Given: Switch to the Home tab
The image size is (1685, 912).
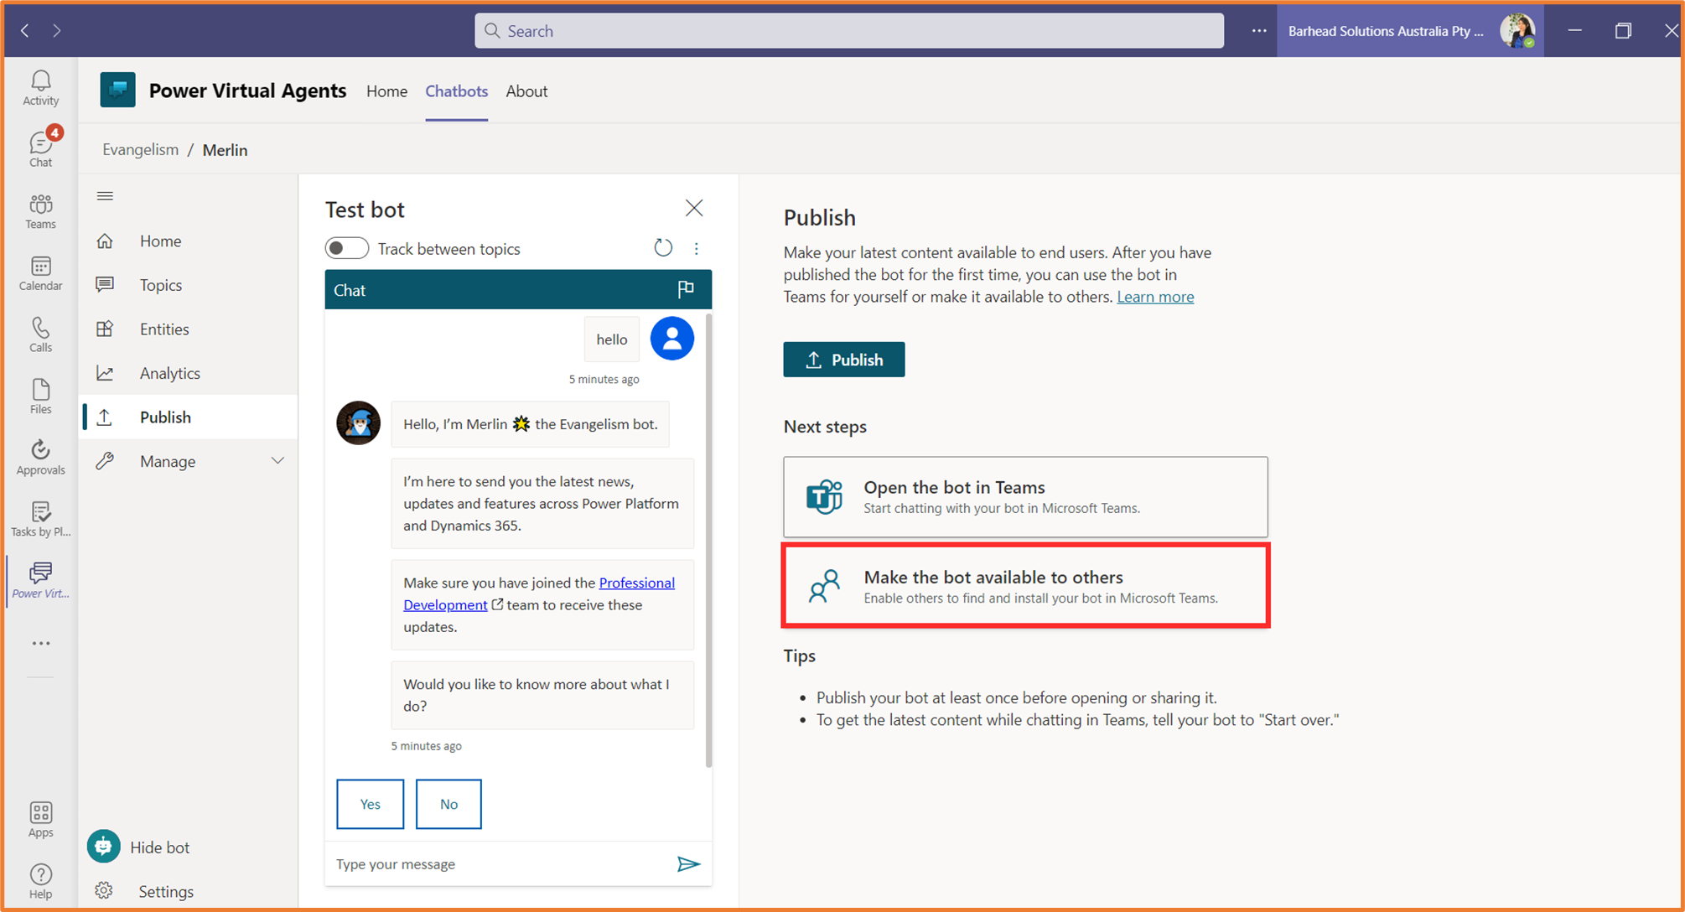Looking at the screenshot, I should (x=386, y=91).
